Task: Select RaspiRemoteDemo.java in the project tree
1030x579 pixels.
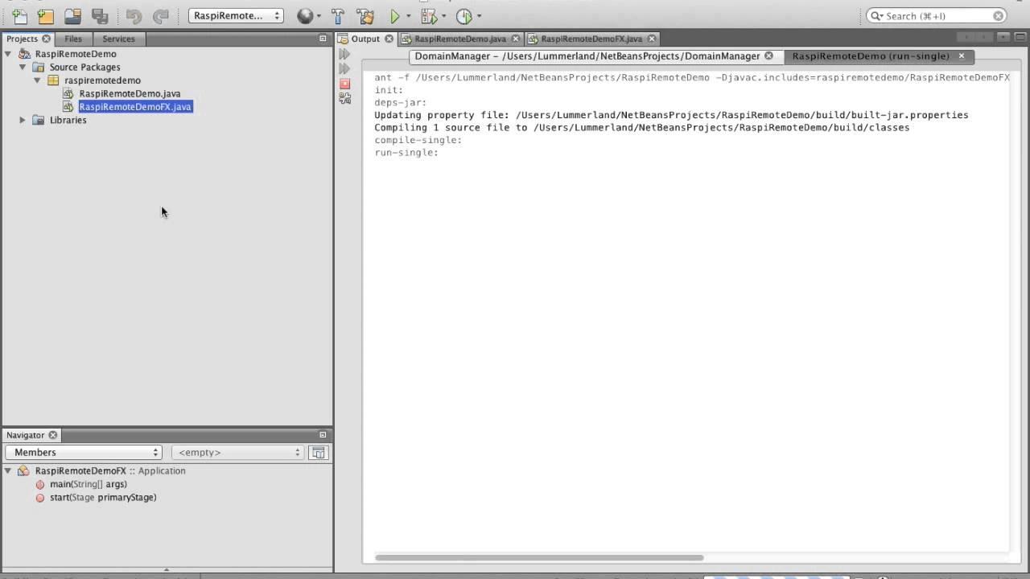Action: [130, 93]
